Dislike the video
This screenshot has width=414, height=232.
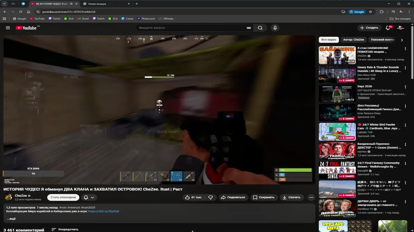[211, 197]
